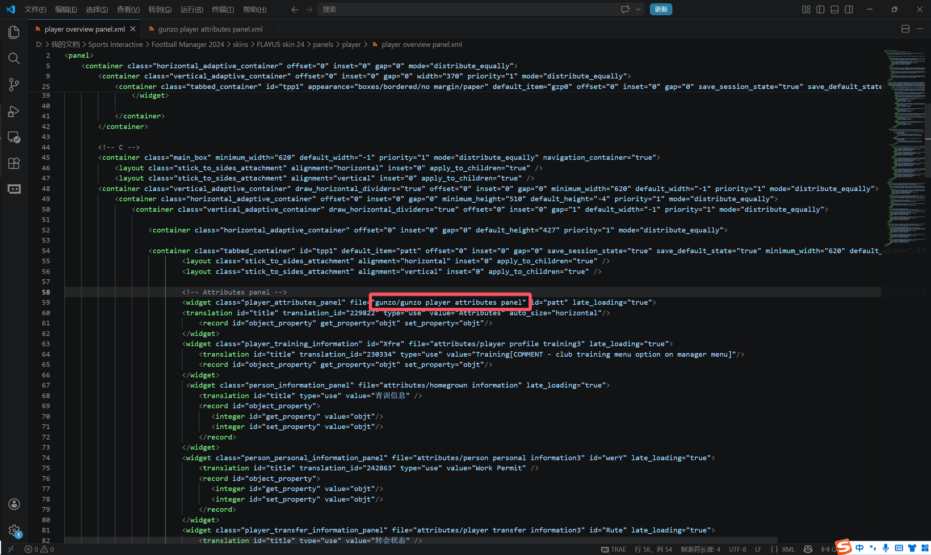Screen dimensions: 931x555
Task: Open the Explorer view in the activity bar
Action: click(x=14, y=32)
